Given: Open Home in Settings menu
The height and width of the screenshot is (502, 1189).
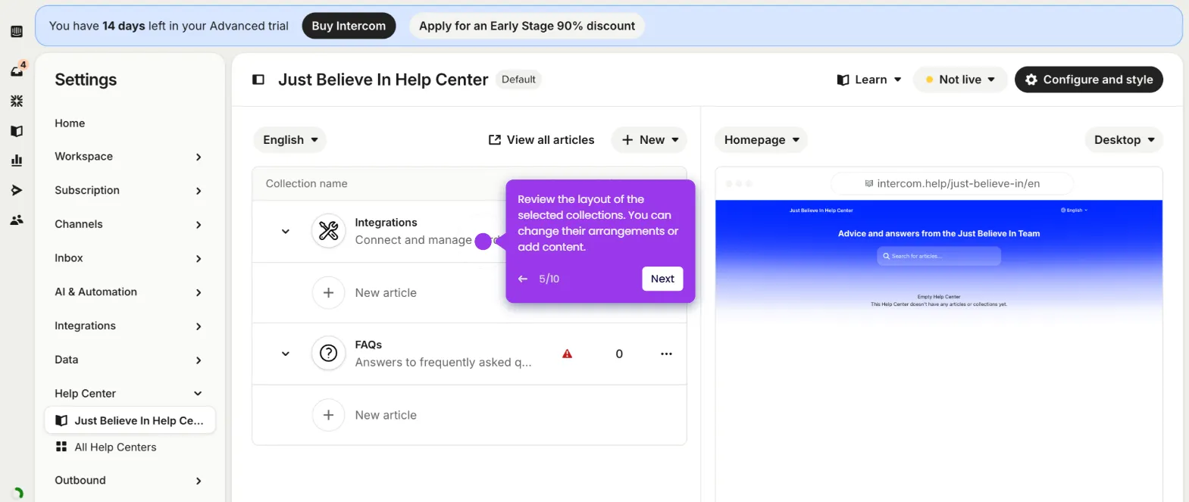Looking at the screenshot, I should point(70,123).
